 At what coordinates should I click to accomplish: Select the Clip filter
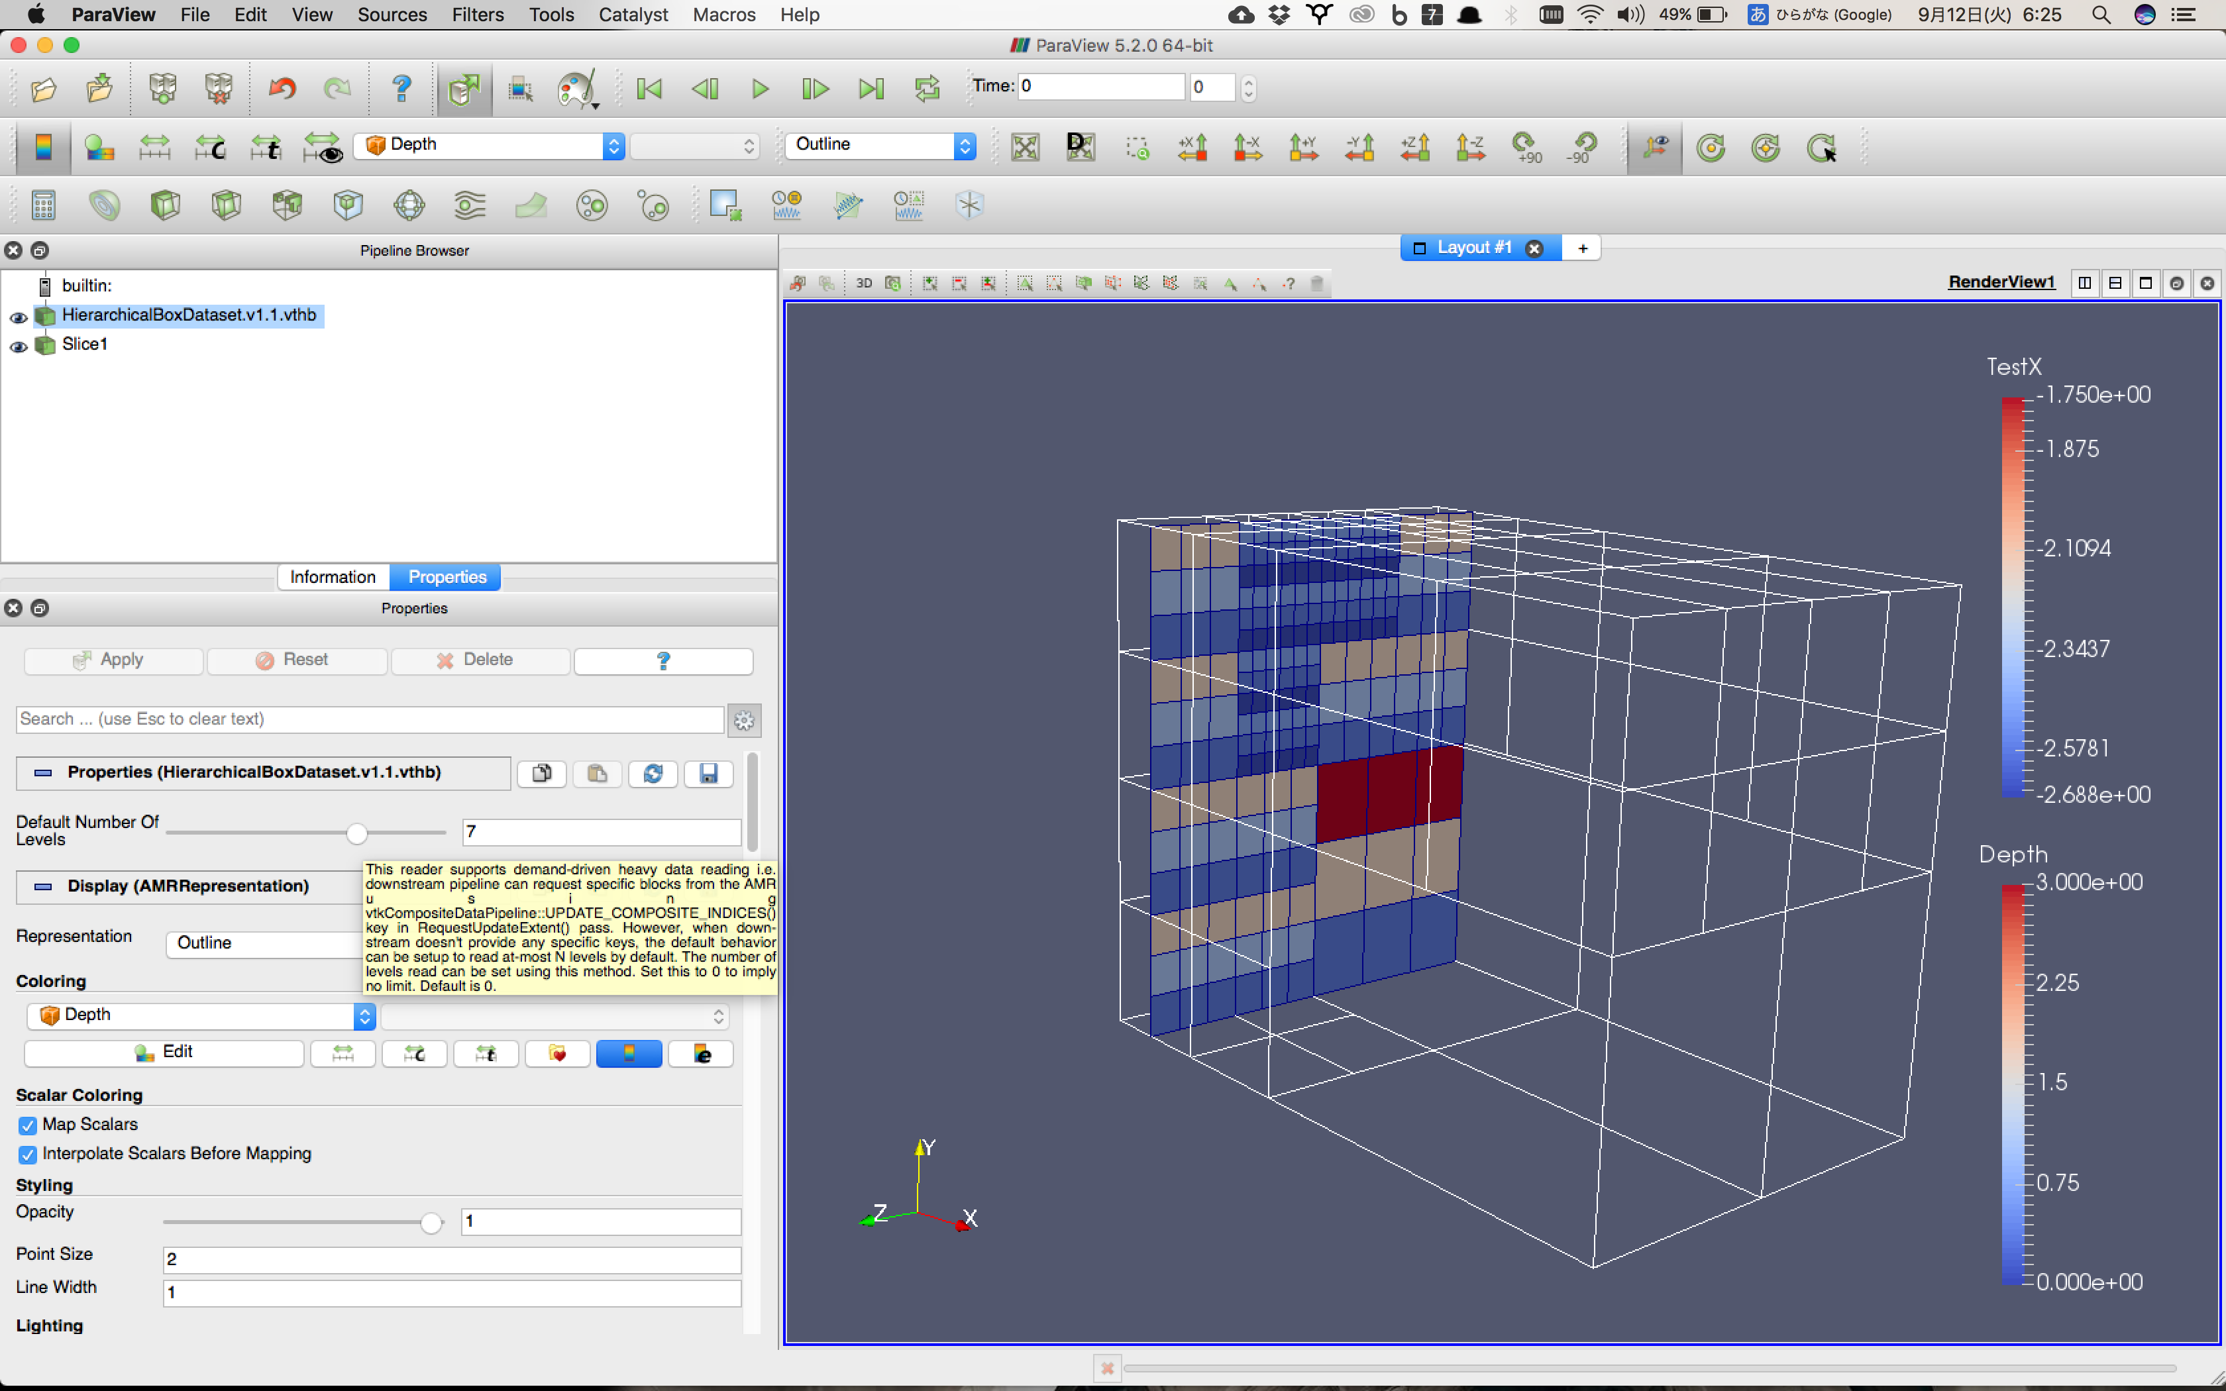[166, 204]
